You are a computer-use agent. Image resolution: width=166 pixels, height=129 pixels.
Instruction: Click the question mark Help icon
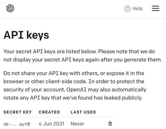(127, 9)
